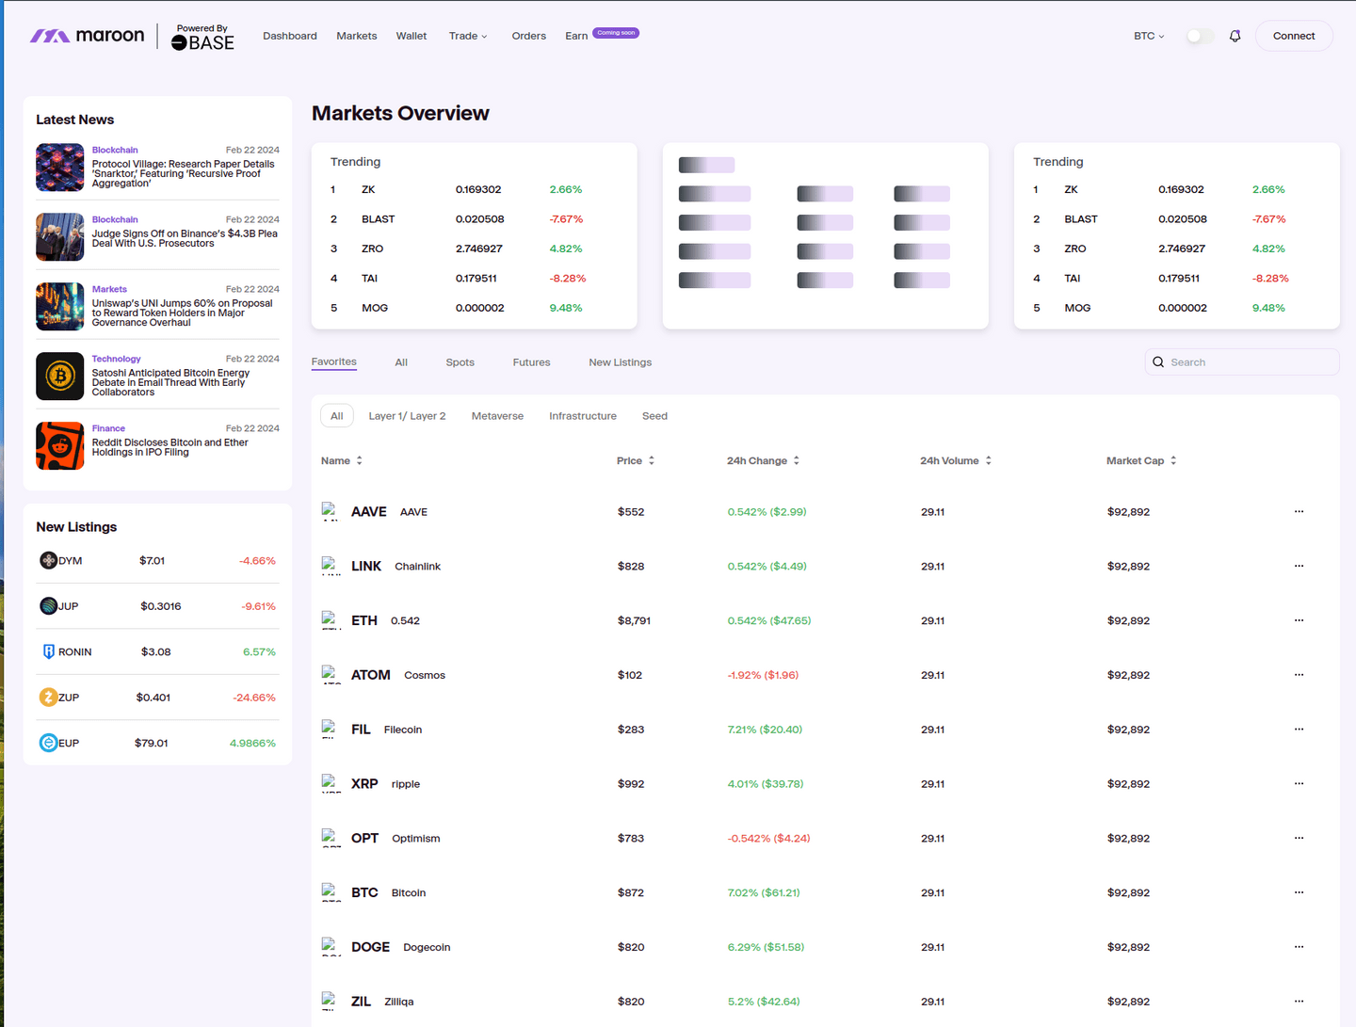Open more options for ATOM row
The image size is (1356, 1027).
coord(1299,675)
